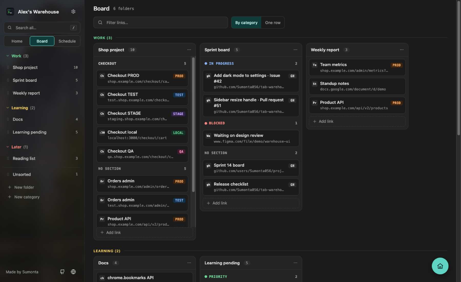Open the Team metrics link
The width and height of the screenshot is (461, 282).
tap(357, 67)
